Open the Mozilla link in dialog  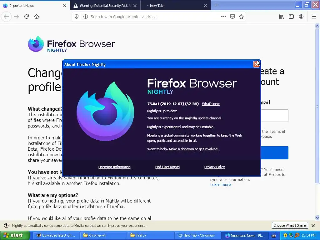(152, 135)
